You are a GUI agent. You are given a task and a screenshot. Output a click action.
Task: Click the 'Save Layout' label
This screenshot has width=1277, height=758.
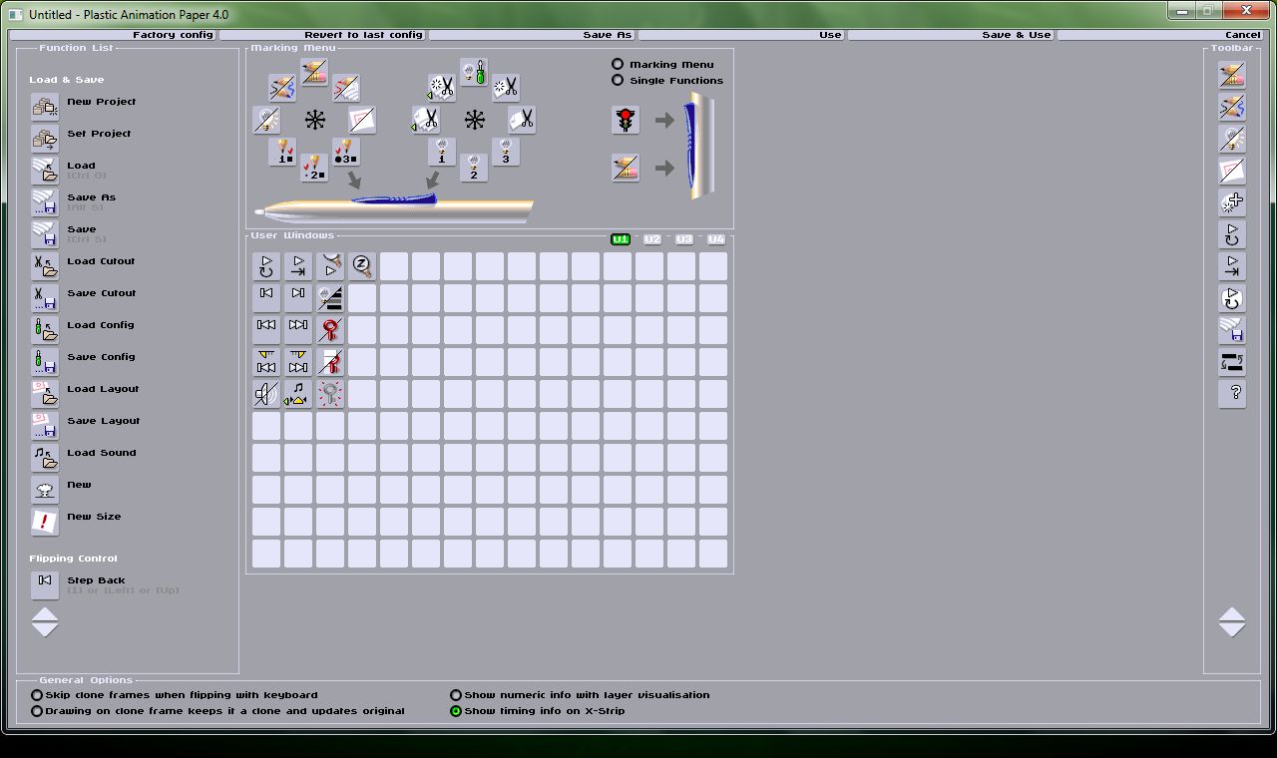tap(103, 421)
